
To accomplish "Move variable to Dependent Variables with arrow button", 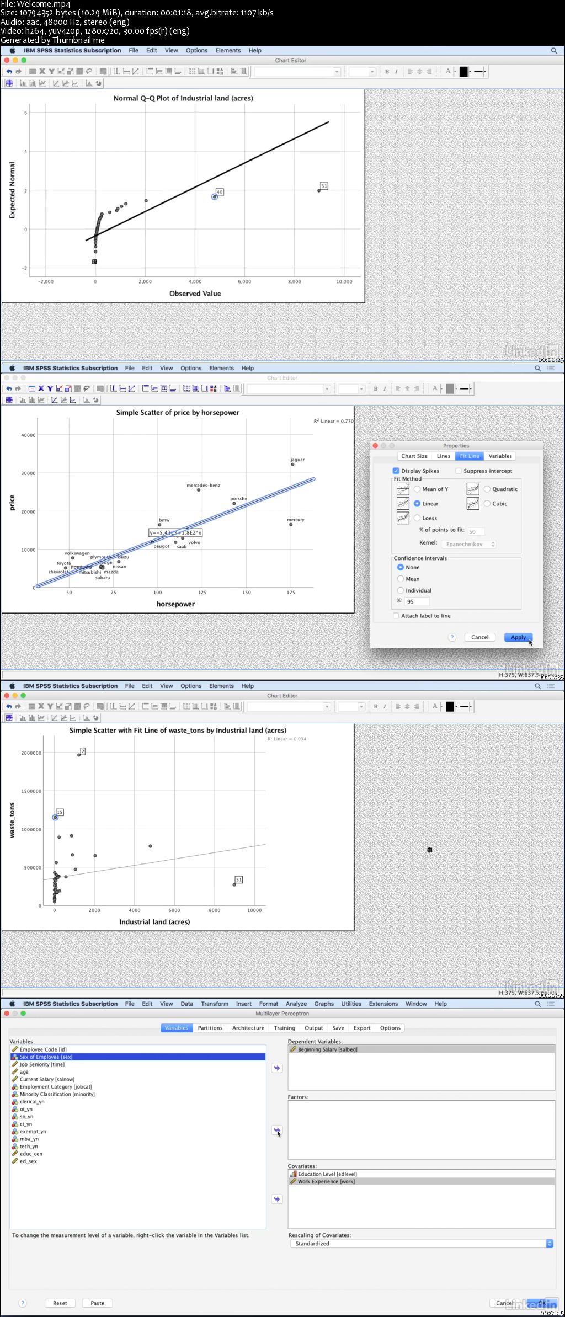I will click(277, 1068).
